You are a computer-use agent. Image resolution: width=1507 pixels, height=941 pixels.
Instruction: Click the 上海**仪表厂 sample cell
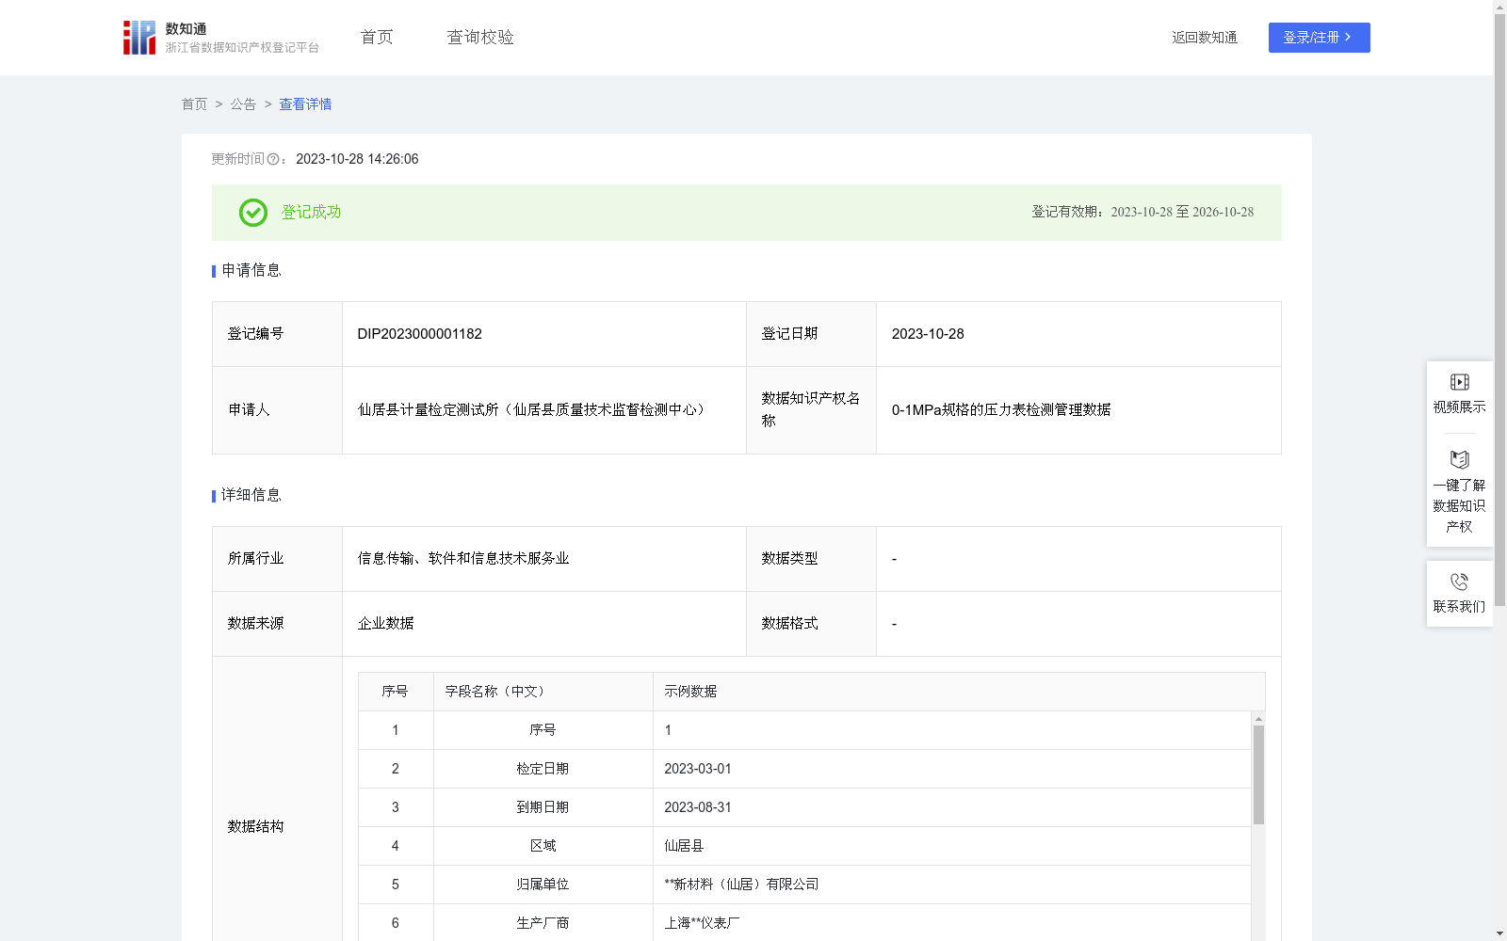952,923
